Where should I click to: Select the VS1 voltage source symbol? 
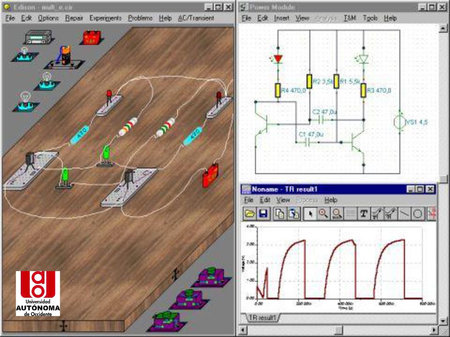[399, 122]
